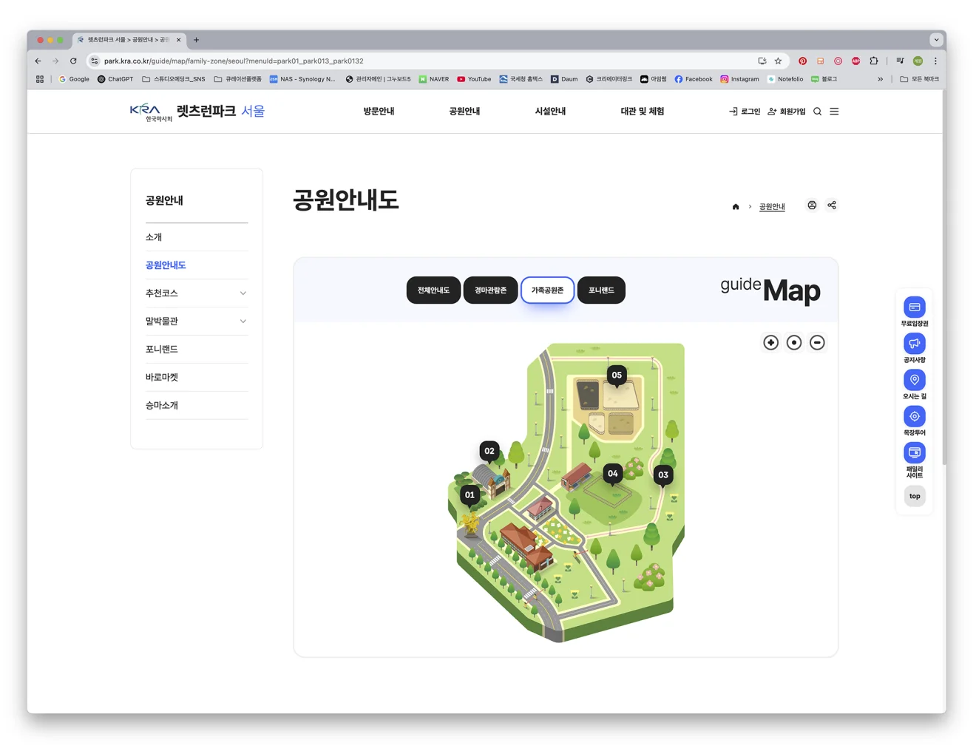Open the 오시는 길 location icon
This screenshot has width=976, height=748.
915,379
